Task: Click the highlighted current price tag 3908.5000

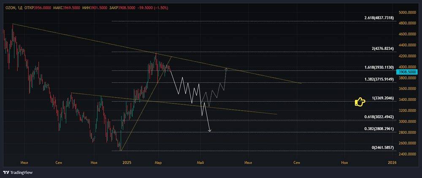Action: pos(407,72)
